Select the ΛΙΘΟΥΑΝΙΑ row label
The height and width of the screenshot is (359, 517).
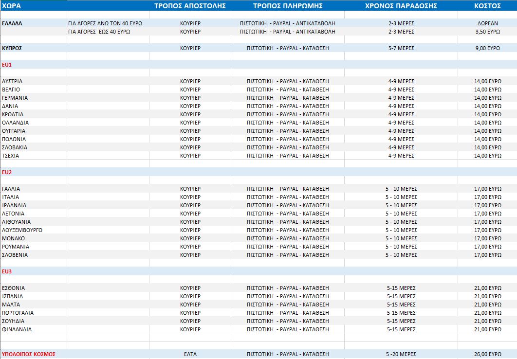coord(16,222)
